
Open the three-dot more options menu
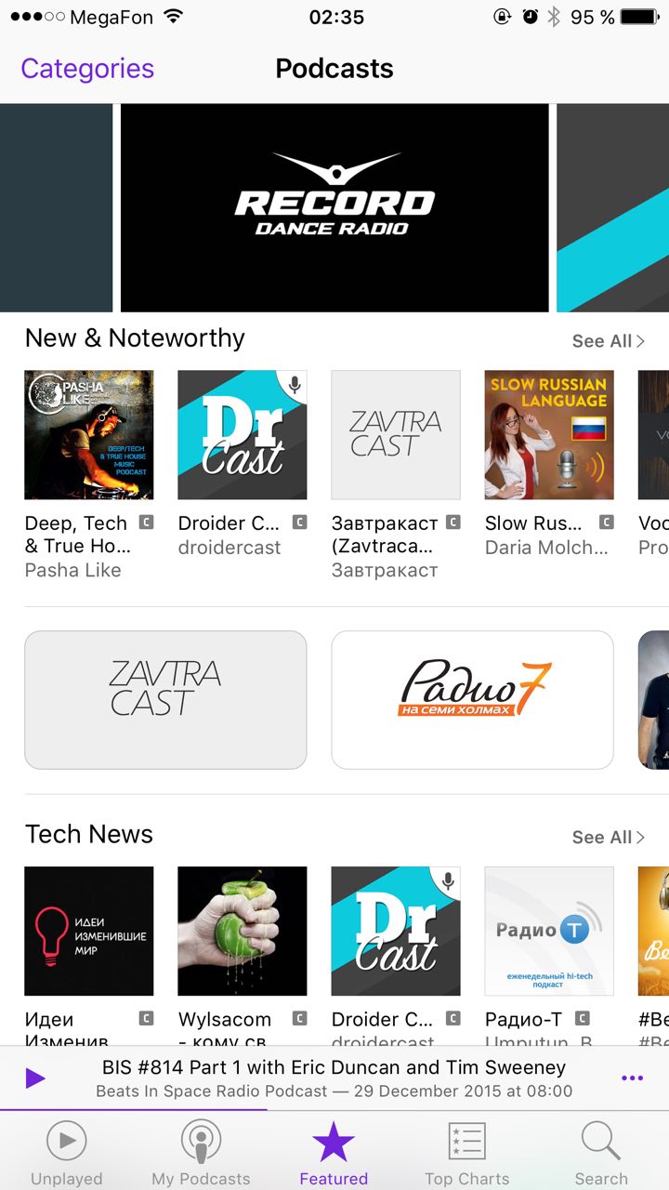pos(632,1078)
